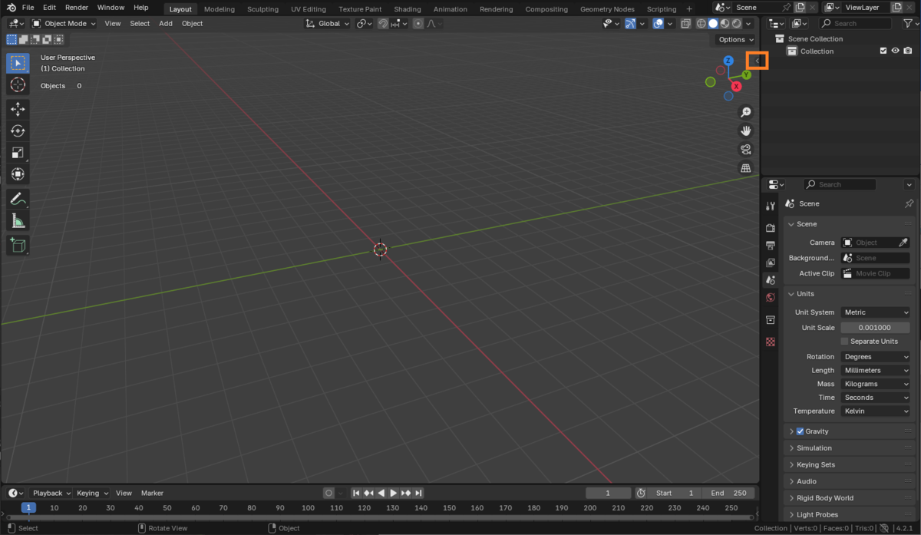
Task: Play animation with the play button
Action: (x=394, y=493)
